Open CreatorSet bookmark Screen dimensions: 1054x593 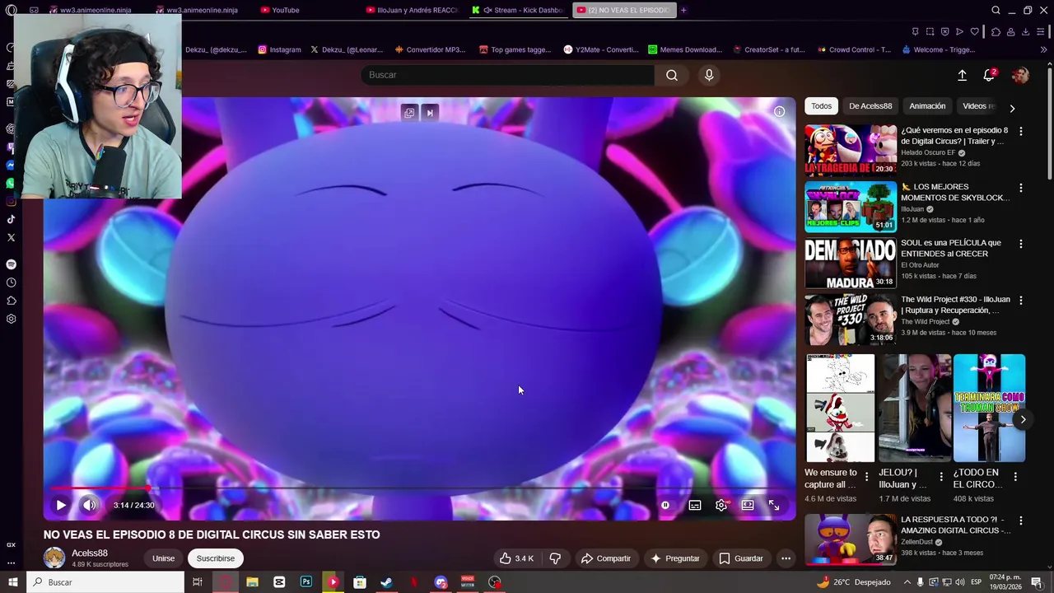[768, 49]
